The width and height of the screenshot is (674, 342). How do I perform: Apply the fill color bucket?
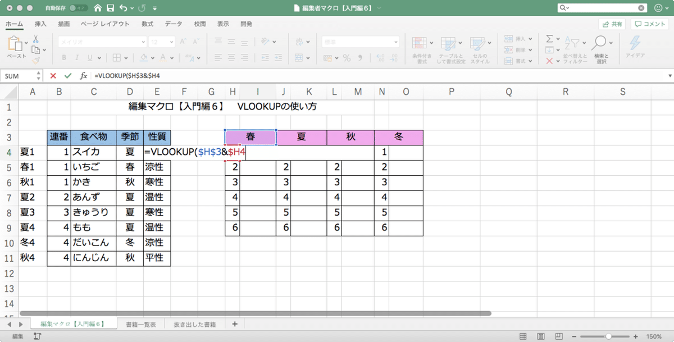pyautogui.click(x=144, y=57)
